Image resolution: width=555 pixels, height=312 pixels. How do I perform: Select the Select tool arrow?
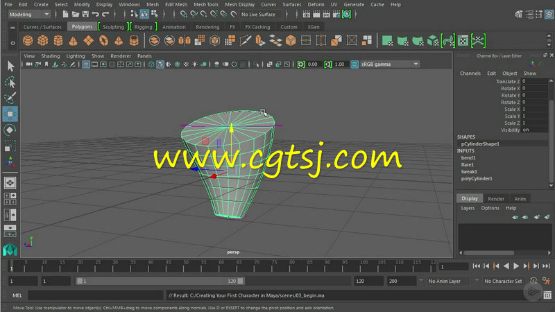10,66
